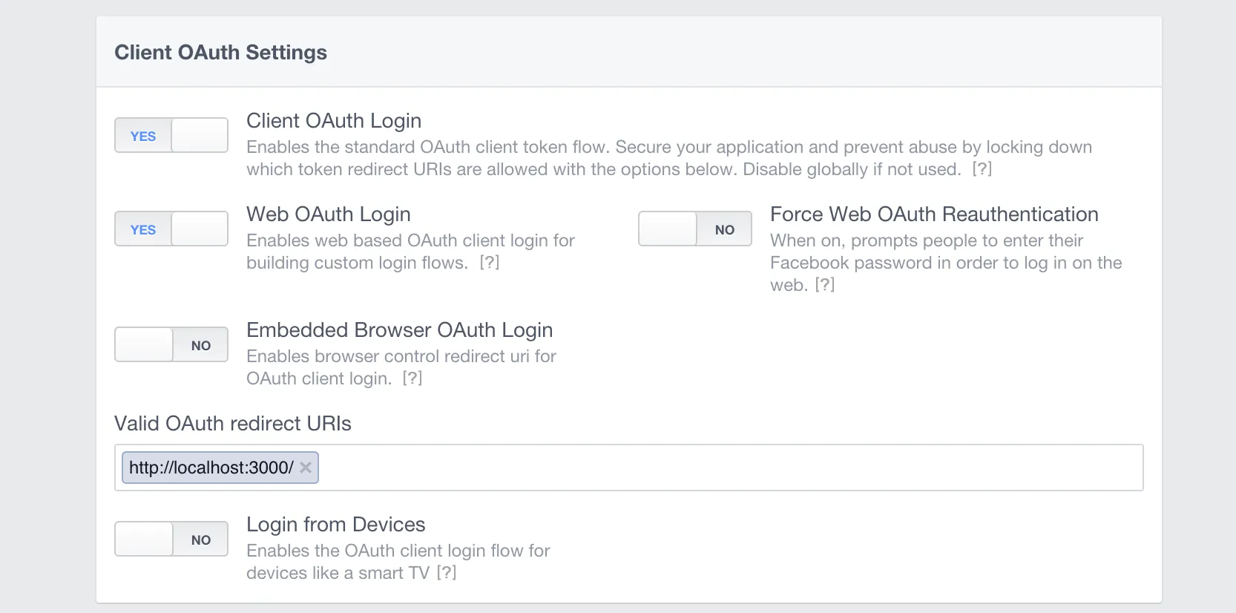Open help for Login from Devices
1236x613 pixels.
(x=447, y=573)
